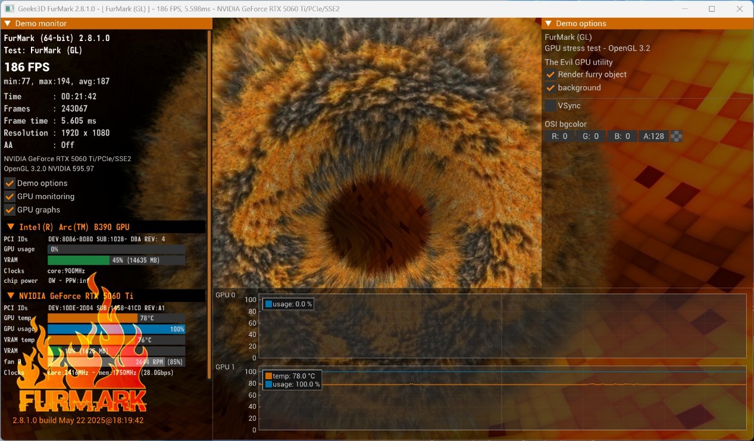Maximize the FurMark window
Image resolution: width=754 pixels, height=441 pixels.
[712, 9]
